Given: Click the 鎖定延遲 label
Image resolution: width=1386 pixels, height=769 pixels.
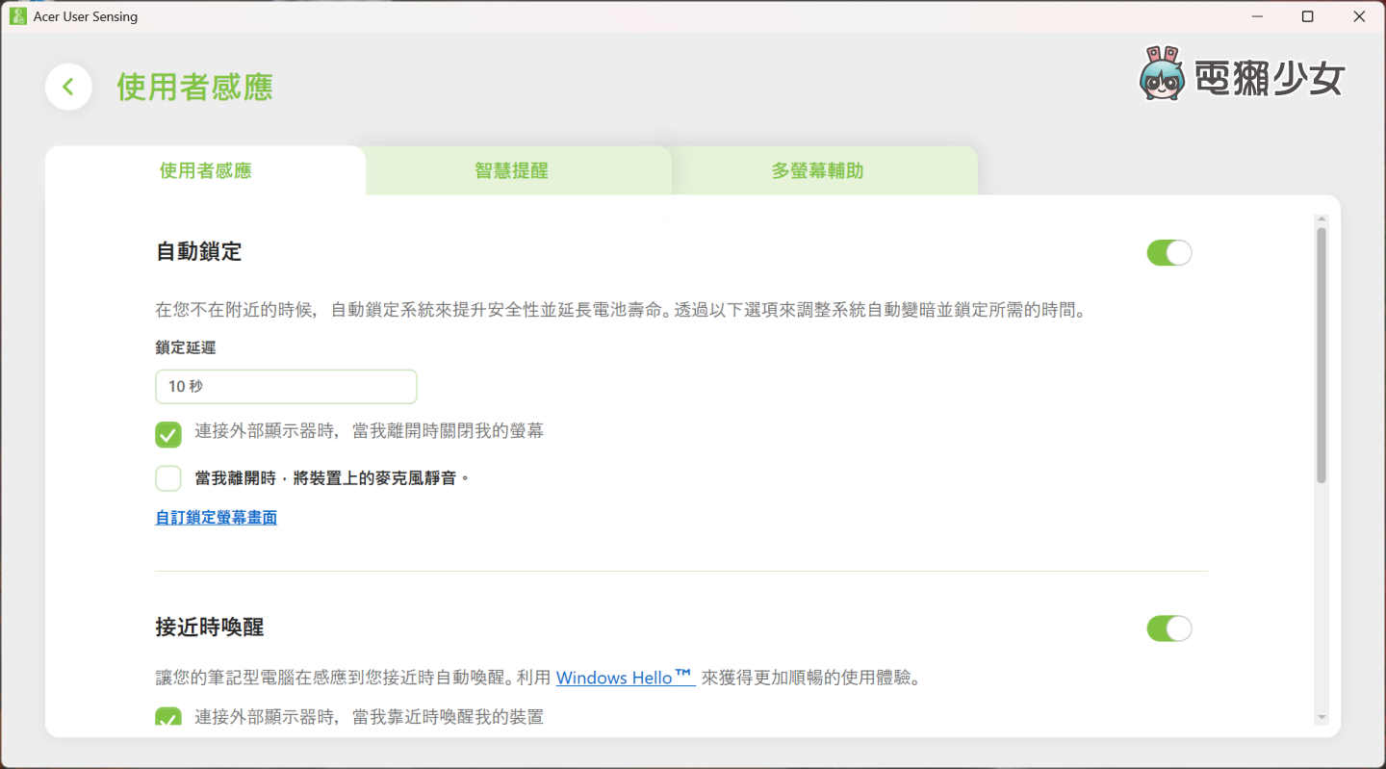Looking at the screenshot, I should (186, 347).
